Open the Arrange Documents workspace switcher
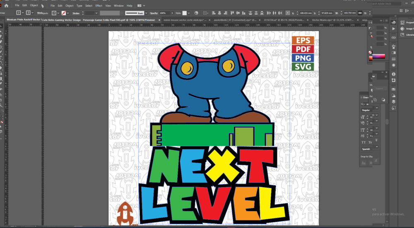 141,5
